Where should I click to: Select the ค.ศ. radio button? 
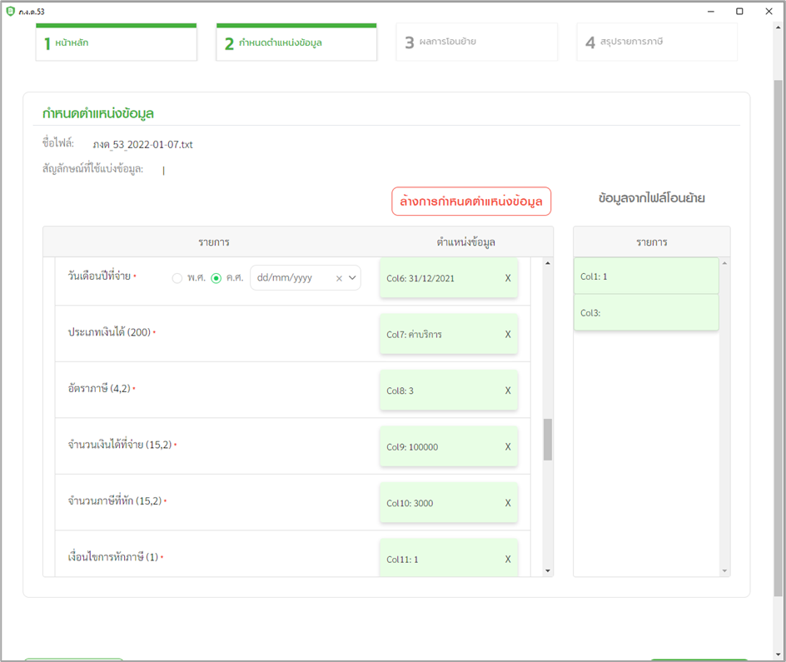(216, 278)
